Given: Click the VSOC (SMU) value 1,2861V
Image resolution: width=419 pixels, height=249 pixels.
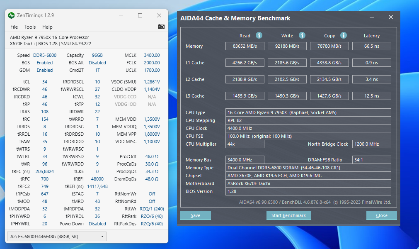Looking at the screenshot, I should pyautogui.click(x=152, y=82).
